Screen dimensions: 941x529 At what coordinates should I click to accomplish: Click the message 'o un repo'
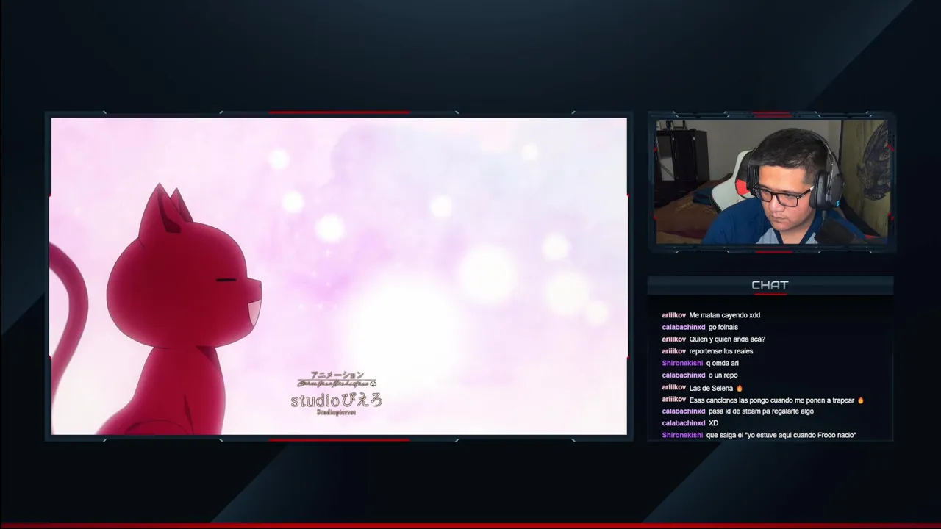tap(723, 375)
